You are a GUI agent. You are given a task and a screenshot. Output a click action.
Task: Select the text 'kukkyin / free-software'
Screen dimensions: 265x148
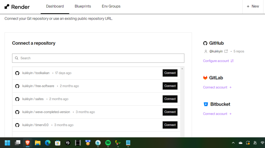[x=38, y=86]
